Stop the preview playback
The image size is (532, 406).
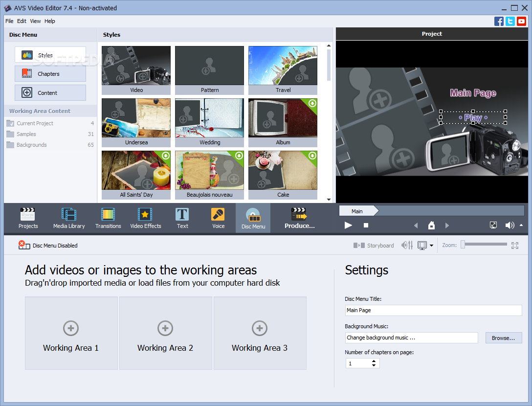pyautogui.click(x=366, y=225)
